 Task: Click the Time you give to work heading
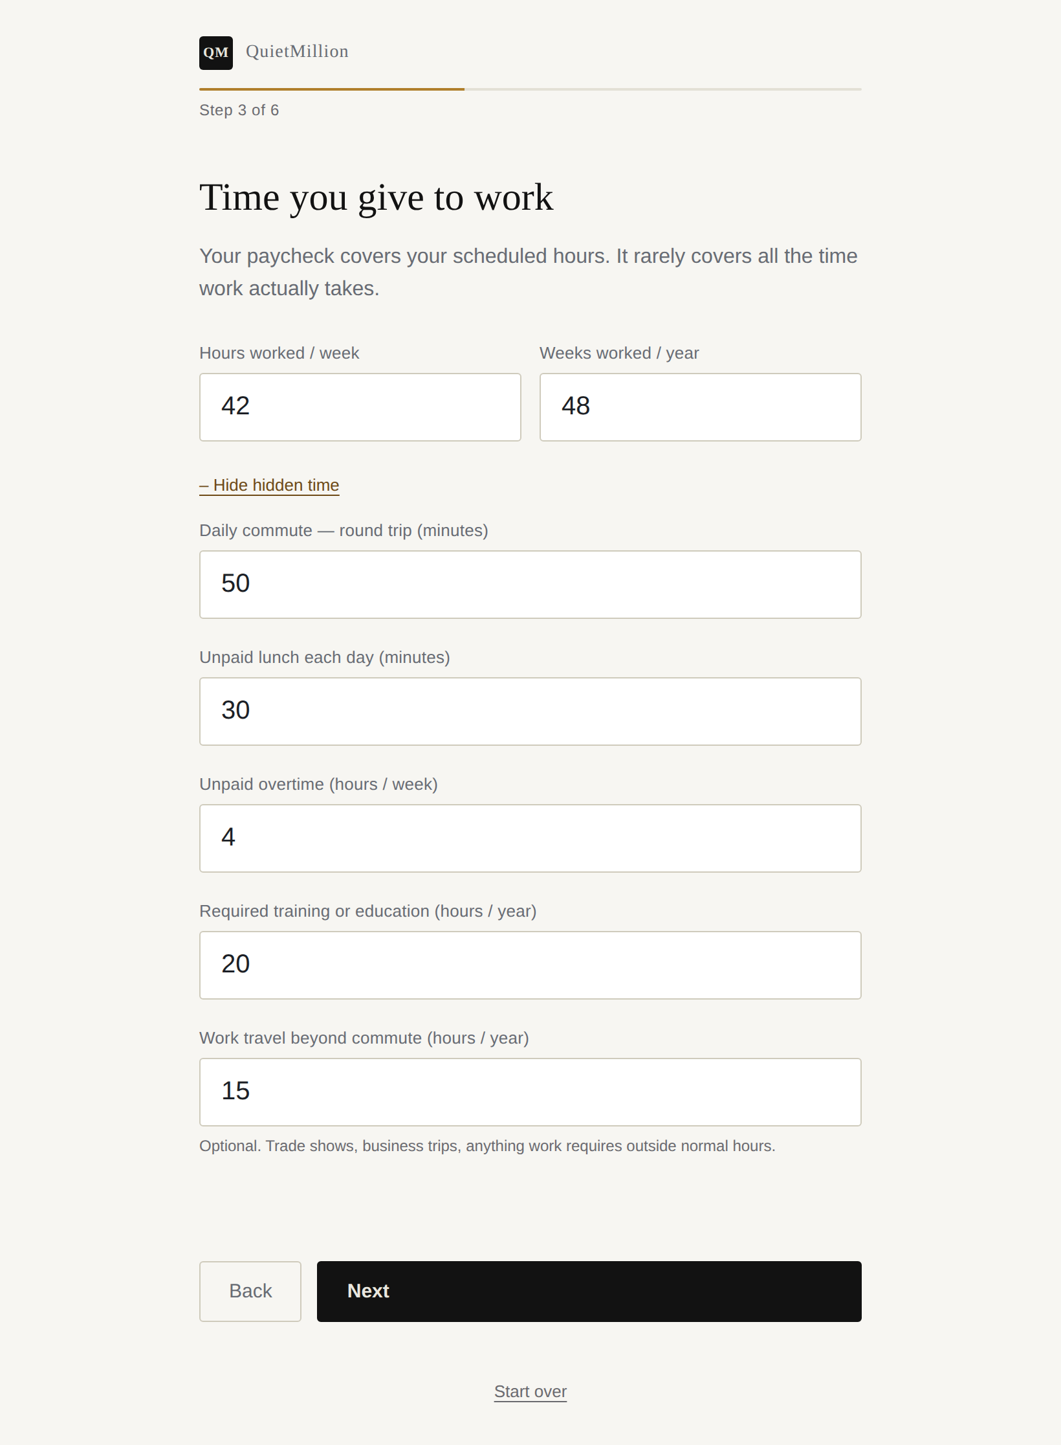click(377, 197)
